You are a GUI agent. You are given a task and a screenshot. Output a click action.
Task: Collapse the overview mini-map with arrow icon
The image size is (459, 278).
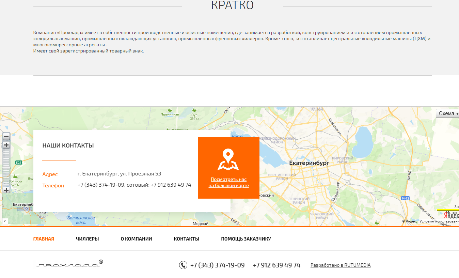5,221
